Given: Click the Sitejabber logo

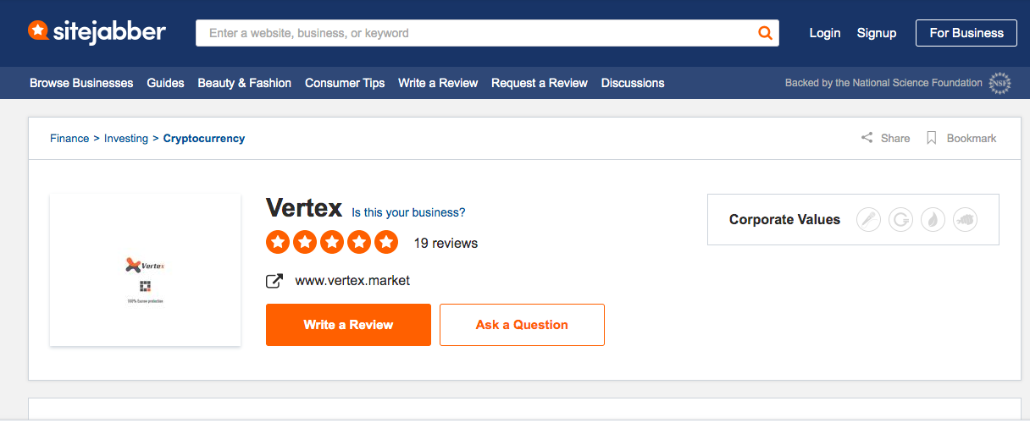Looking at the screenshot, I should point(97,32).
